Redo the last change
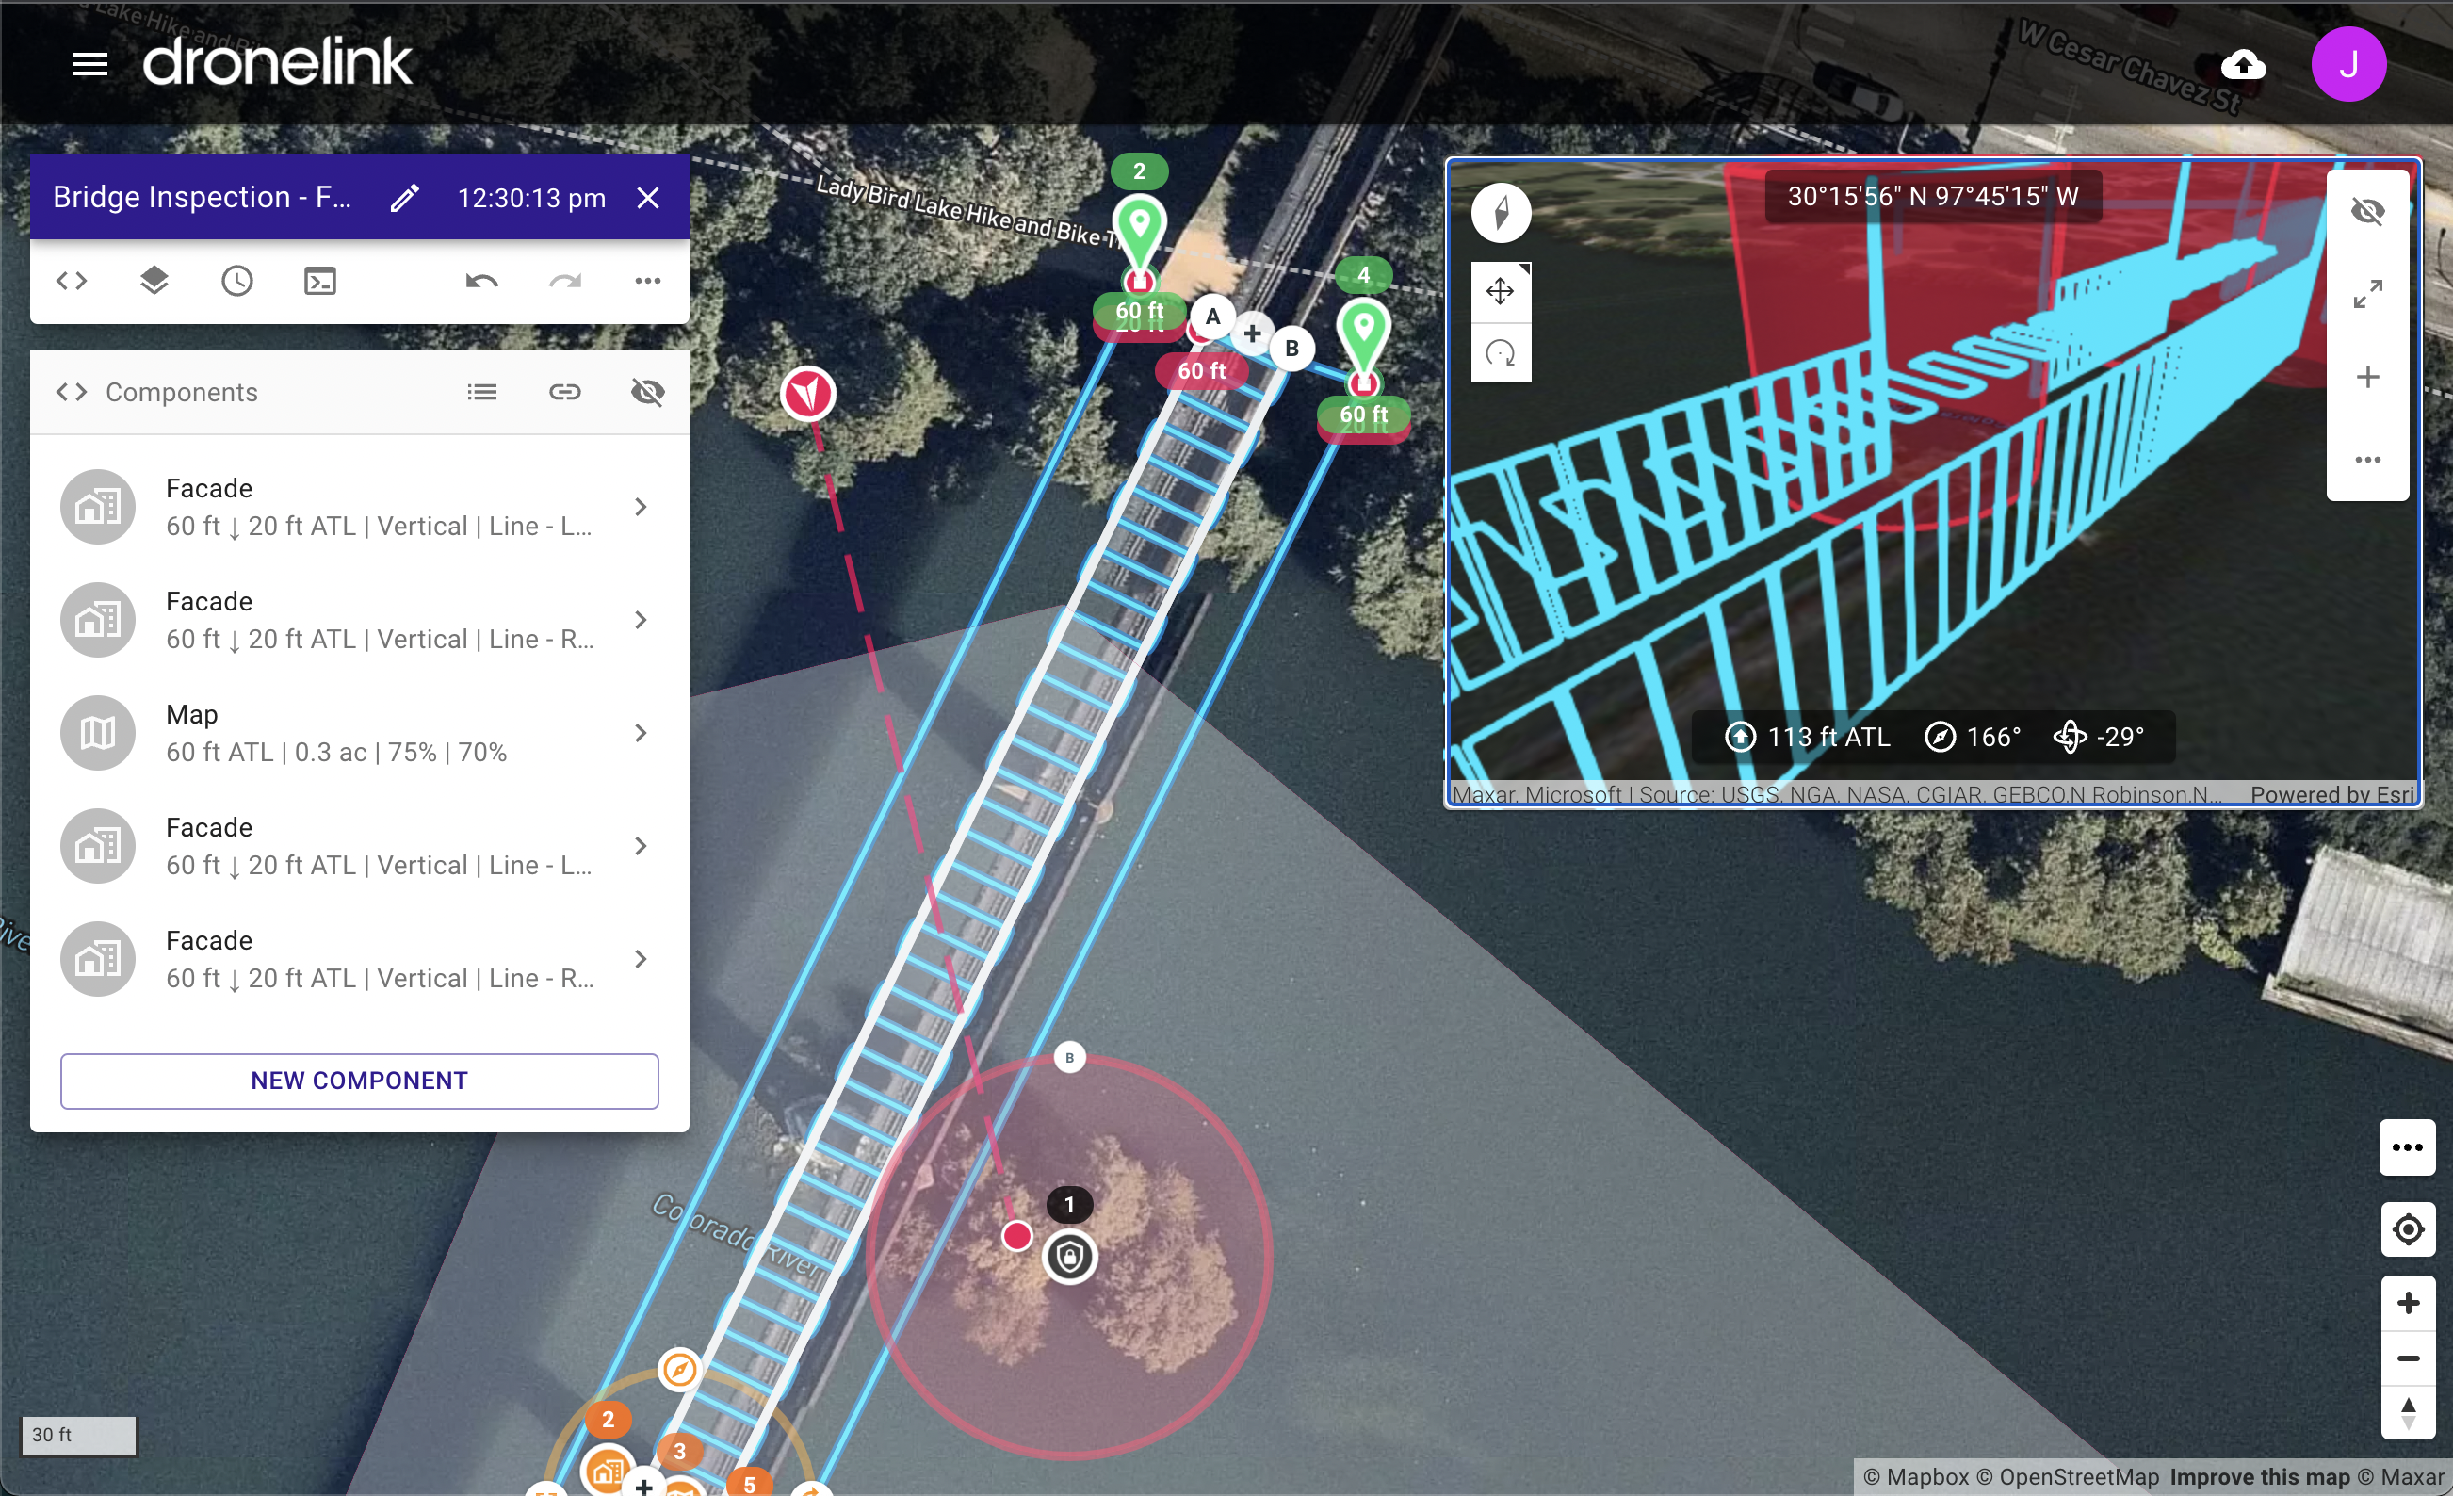This screenshot has height=1496, width=2453. click(564, 281)
